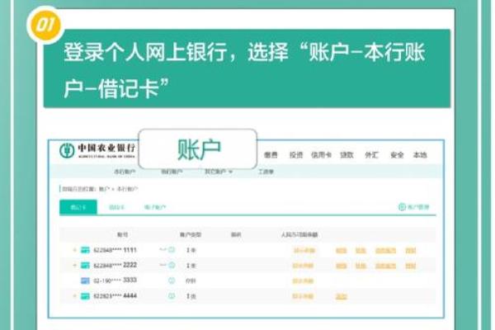The width and height of the screenshot is (495, 330).
Task: Click account number ending 3333
Action: pyautogui.click(x=115, y=280)
